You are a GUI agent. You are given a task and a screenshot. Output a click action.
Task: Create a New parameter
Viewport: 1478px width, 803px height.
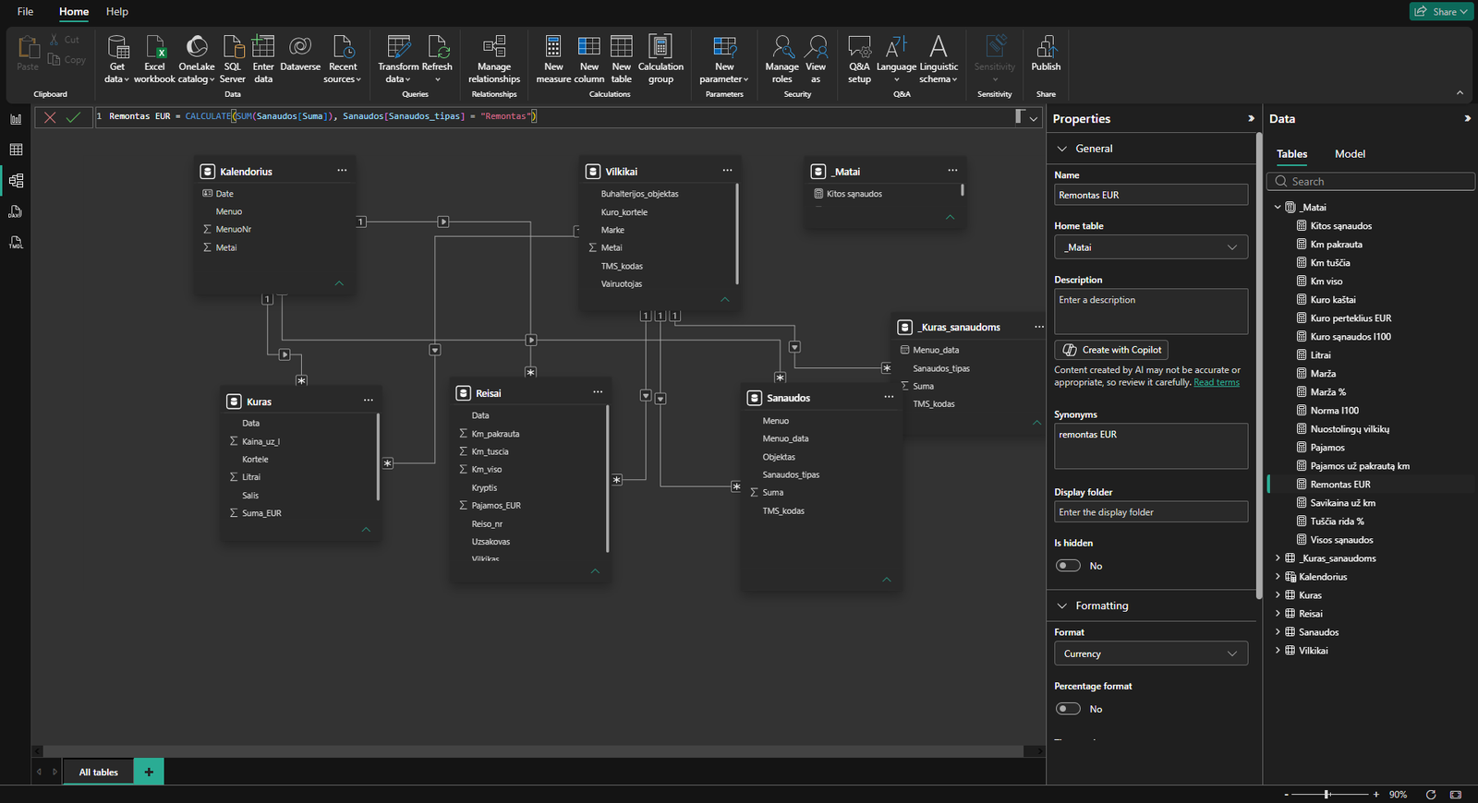[x=724, y=59]
